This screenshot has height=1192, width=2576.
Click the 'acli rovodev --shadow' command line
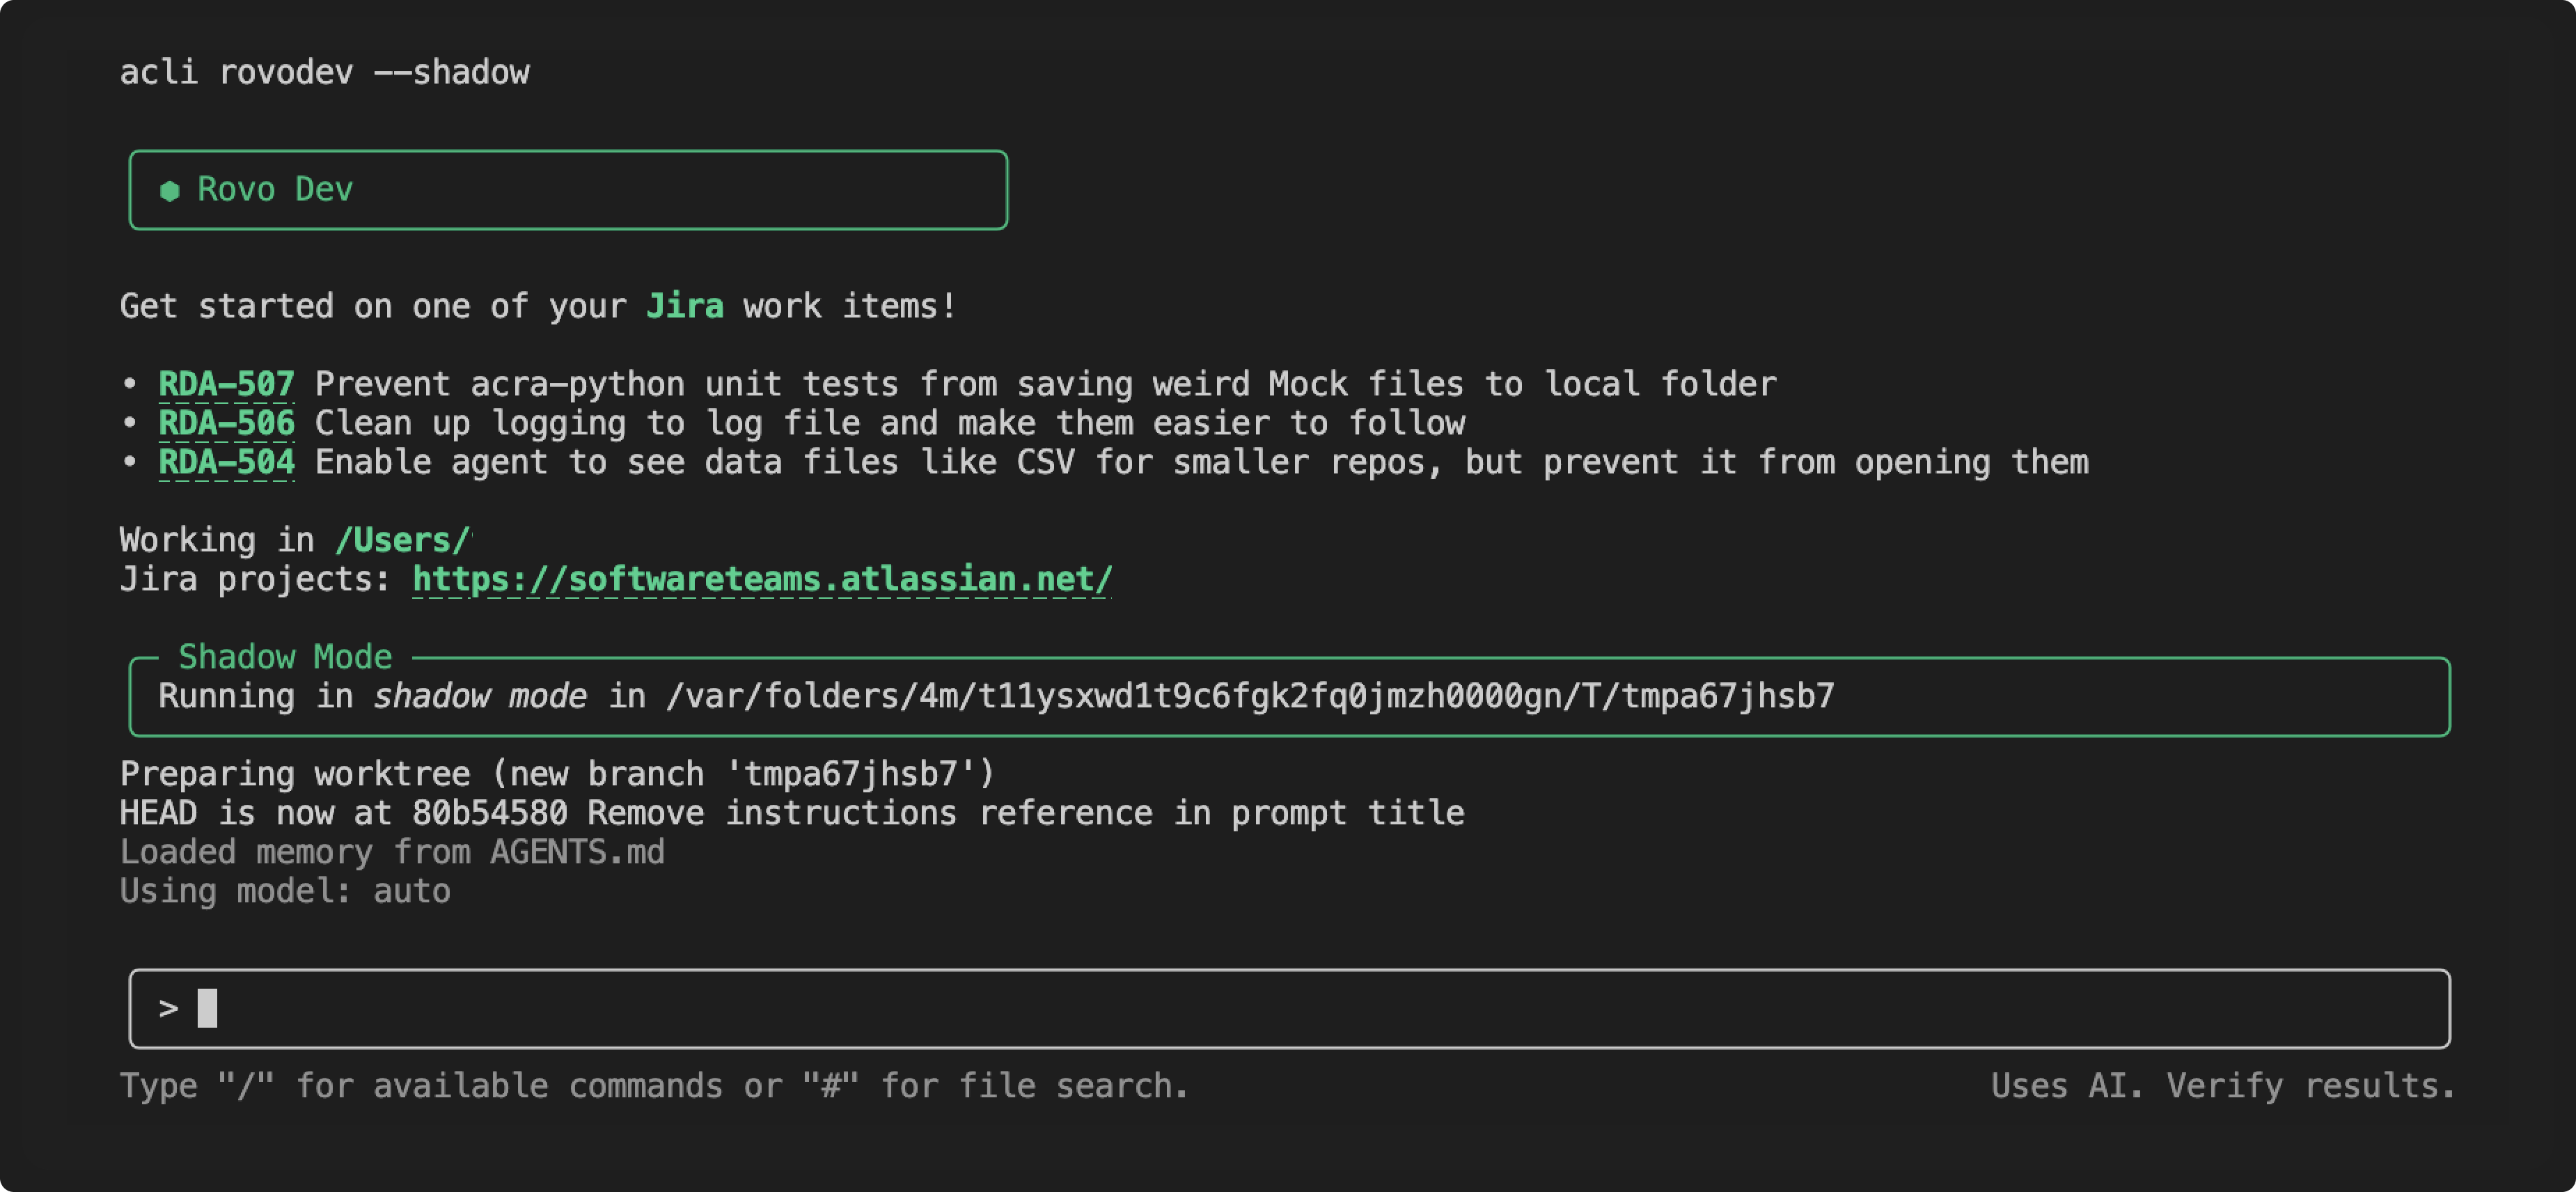[325, 72]
